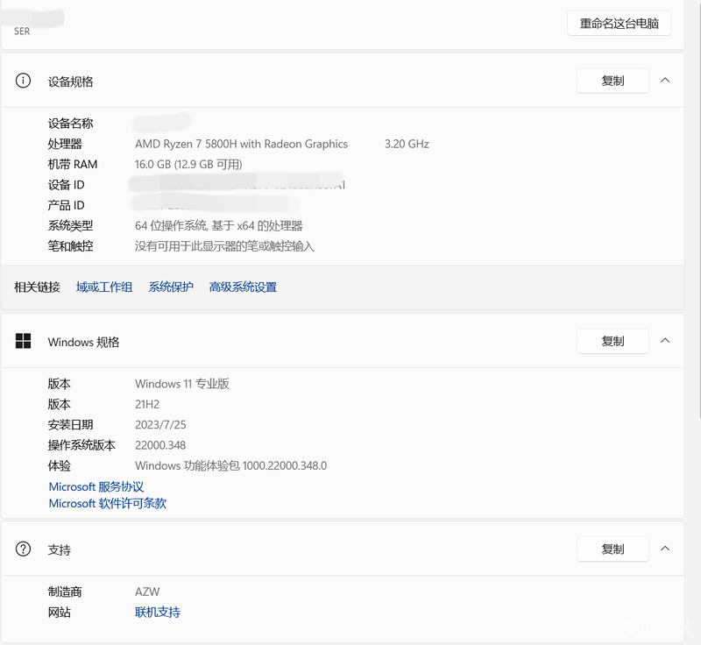The image size is (701, 645).
Task: Click the 系统类型 label
Action: click(70, 226)
